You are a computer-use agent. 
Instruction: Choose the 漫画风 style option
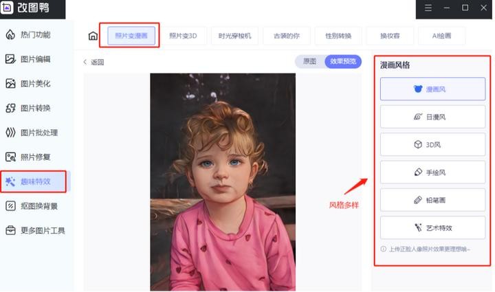click(x=432, y=89)
